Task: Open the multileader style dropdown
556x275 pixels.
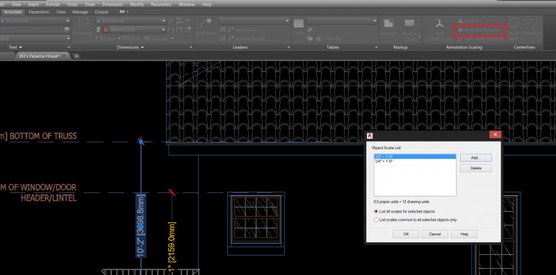Action: 288,21
